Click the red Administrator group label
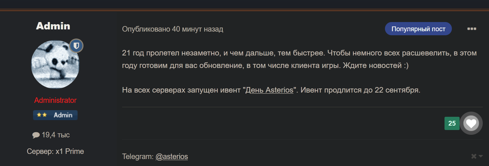 pos(56,100)
